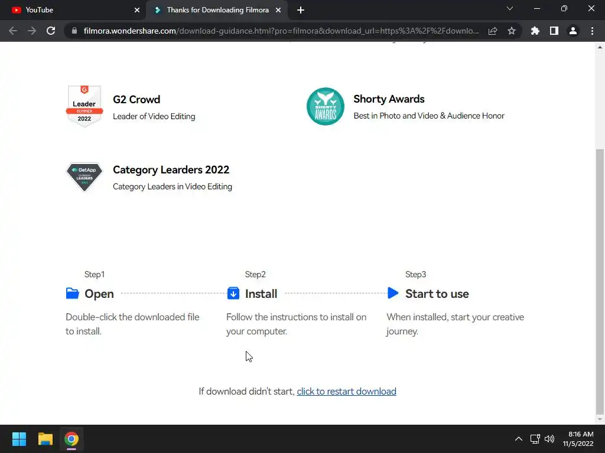Click the blue Install download icon

(233, 294)
